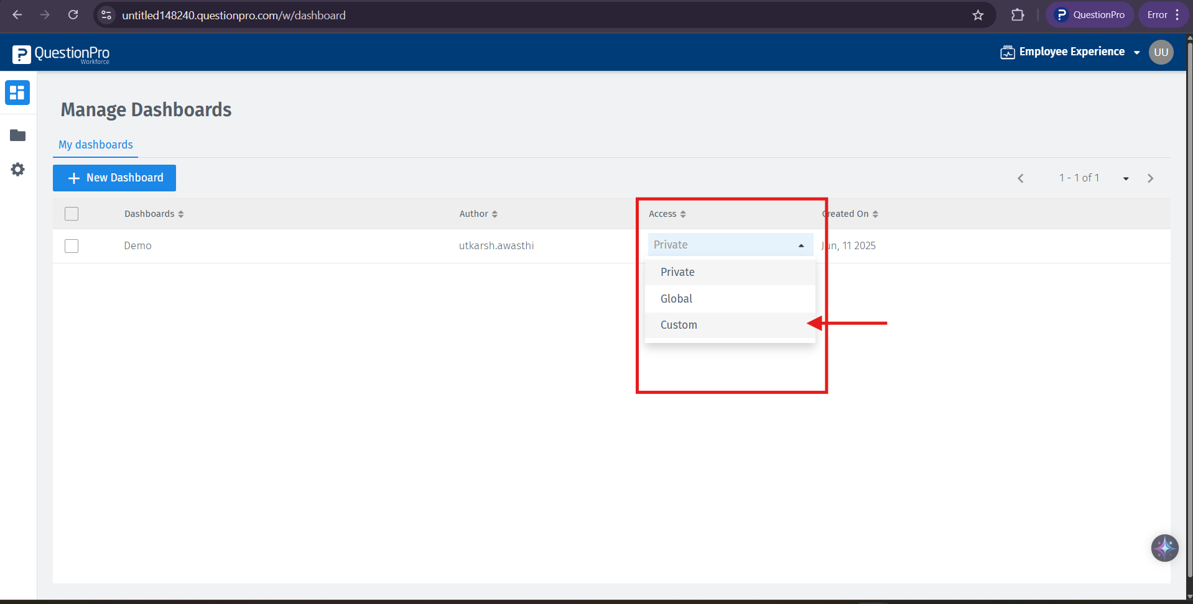1193x604 pixels.
Task: Sort by Access column
Action: [x=667, y=214]
